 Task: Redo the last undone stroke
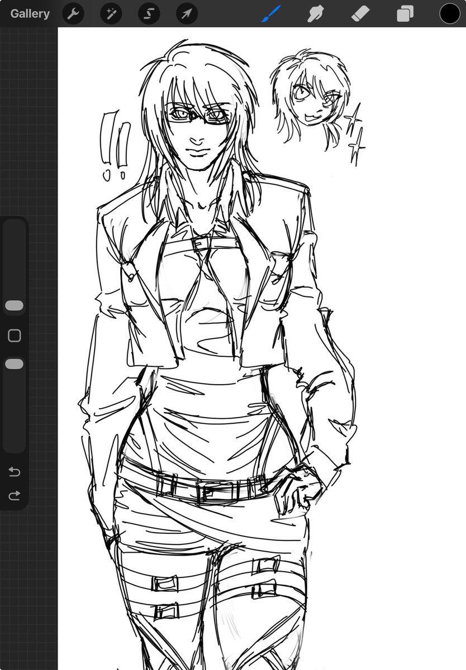(15, 495)
